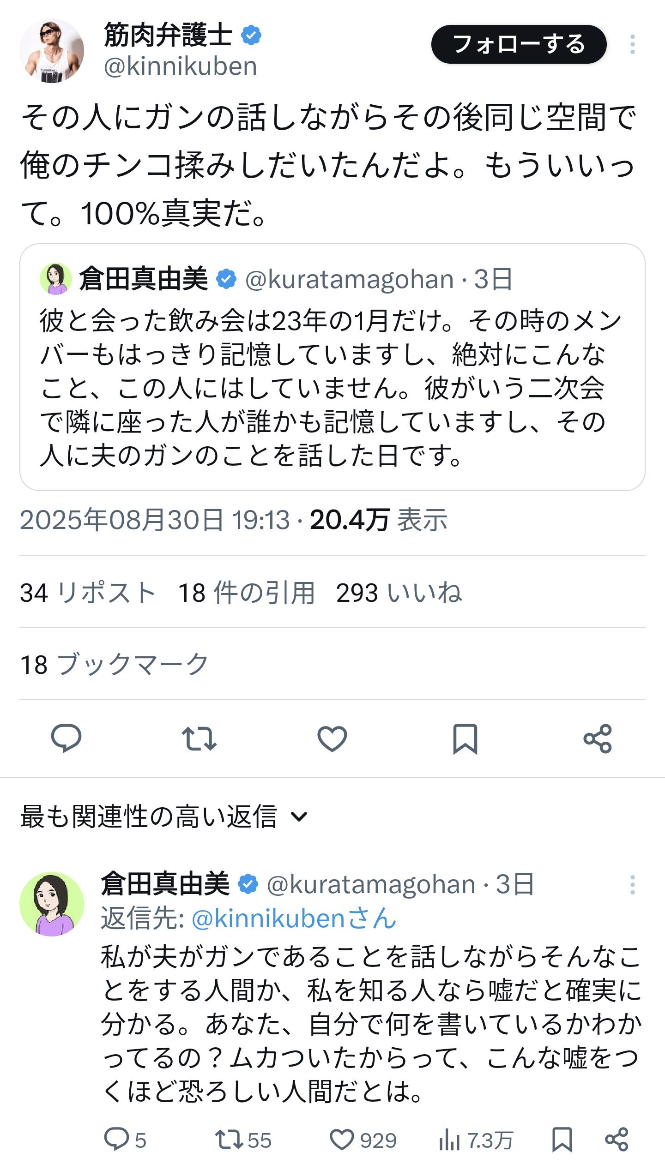Image resolution: width=665 pixels, height=1164 pixels.
Task: Click the @kinnikubenさん mention link
Action: coord(294,918)
